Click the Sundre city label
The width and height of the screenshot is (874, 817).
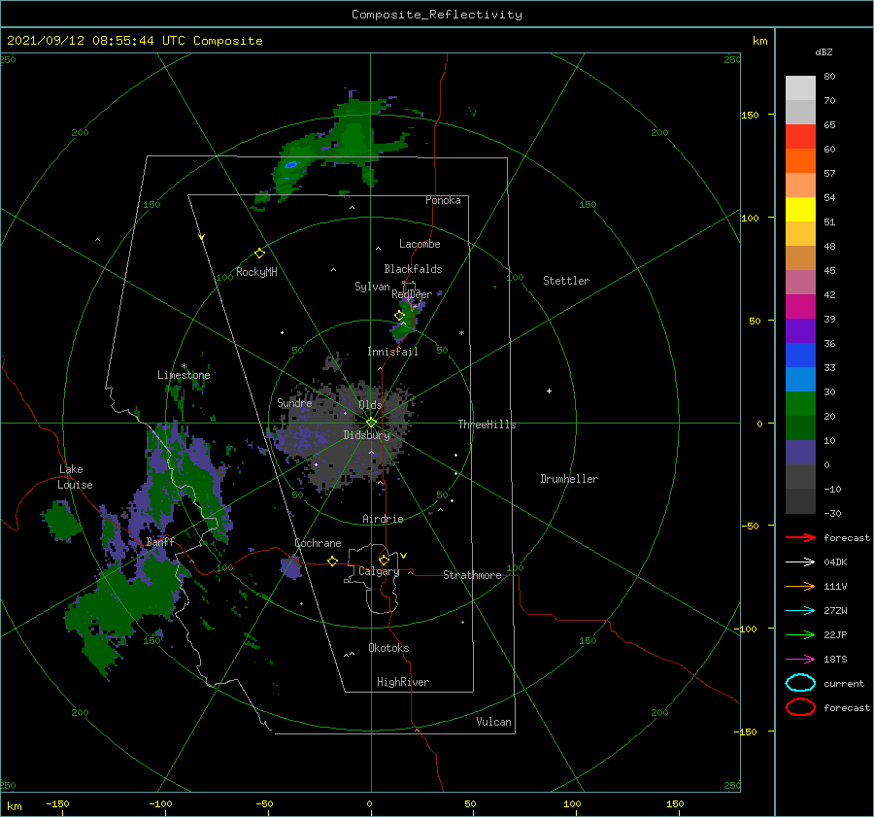294,402
